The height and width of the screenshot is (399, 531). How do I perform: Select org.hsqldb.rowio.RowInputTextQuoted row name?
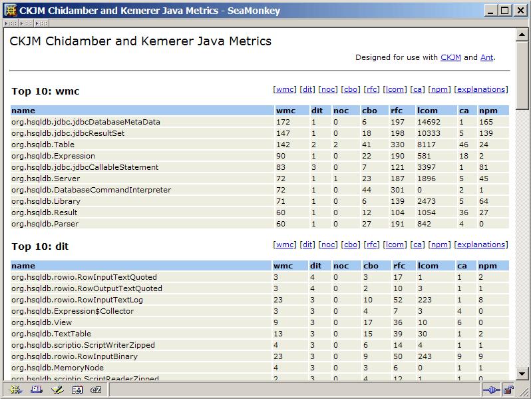pos(84,277)
